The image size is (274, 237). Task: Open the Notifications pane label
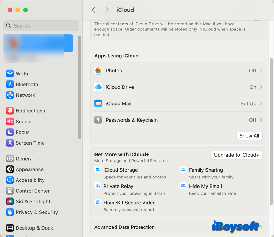31,111
